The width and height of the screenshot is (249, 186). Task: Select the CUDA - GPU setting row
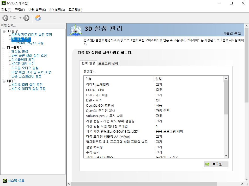tap(154, 90)
